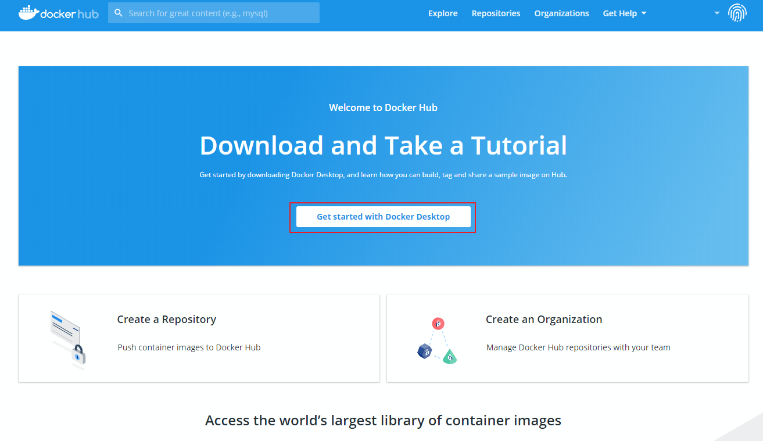
Task: Open the fingerprint account avatar
Action: point(737,13)
